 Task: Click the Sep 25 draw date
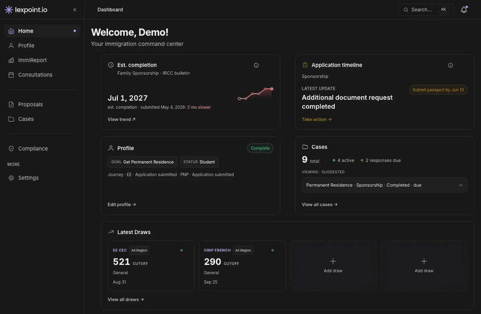[210, 282]
